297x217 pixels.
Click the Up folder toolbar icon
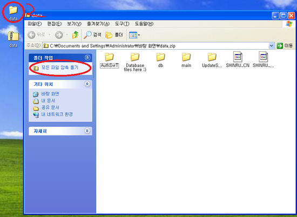(x=76, y=35)
